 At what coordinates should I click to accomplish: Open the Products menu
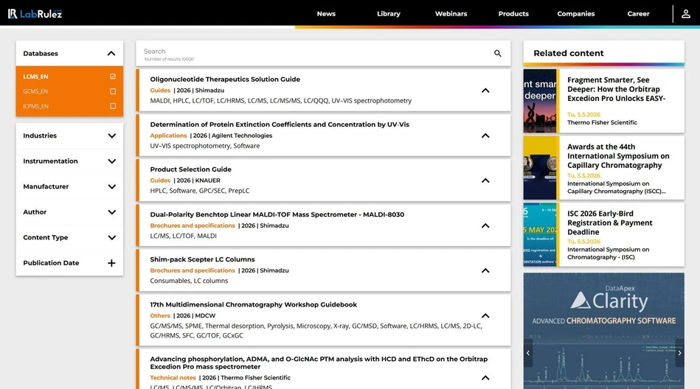coord(513,14)
